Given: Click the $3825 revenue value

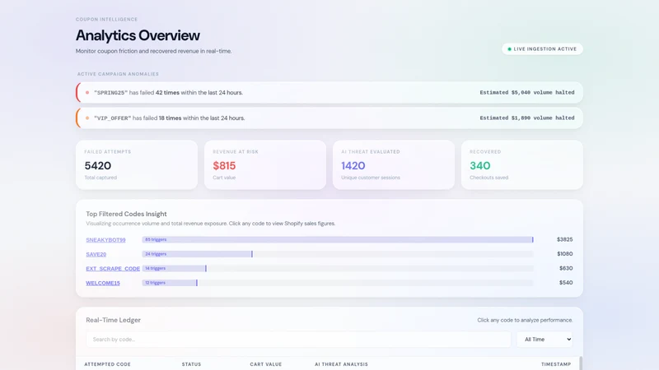Looking at the screenshot, I should (x=565, y=239).
